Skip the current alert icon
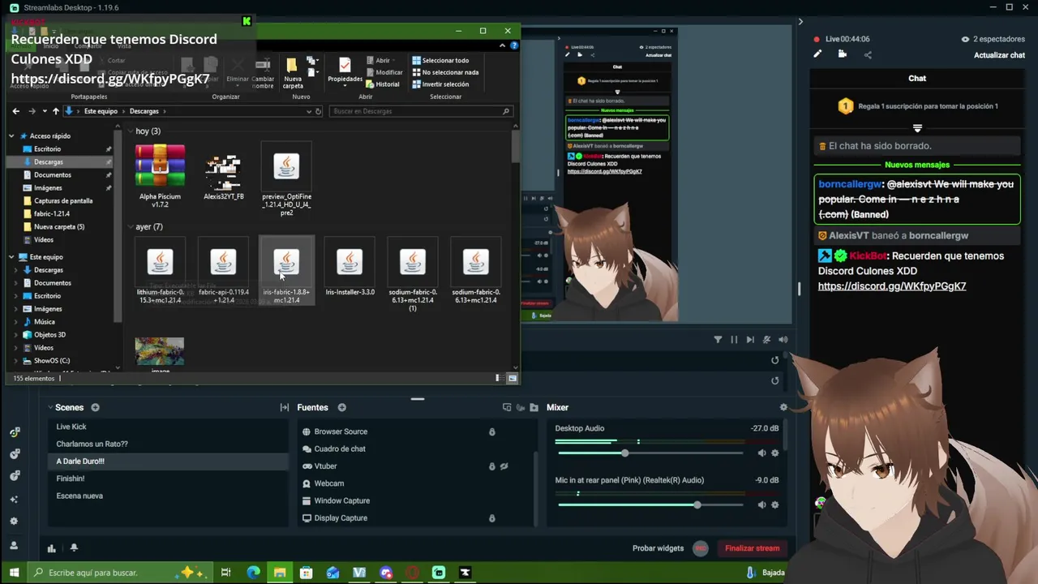Screen dimensions: 1038x584 tap(750, 340)
